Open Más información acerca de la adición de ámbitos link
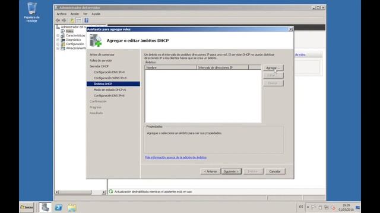Screen dimensions: 380x213 point(176,157)
